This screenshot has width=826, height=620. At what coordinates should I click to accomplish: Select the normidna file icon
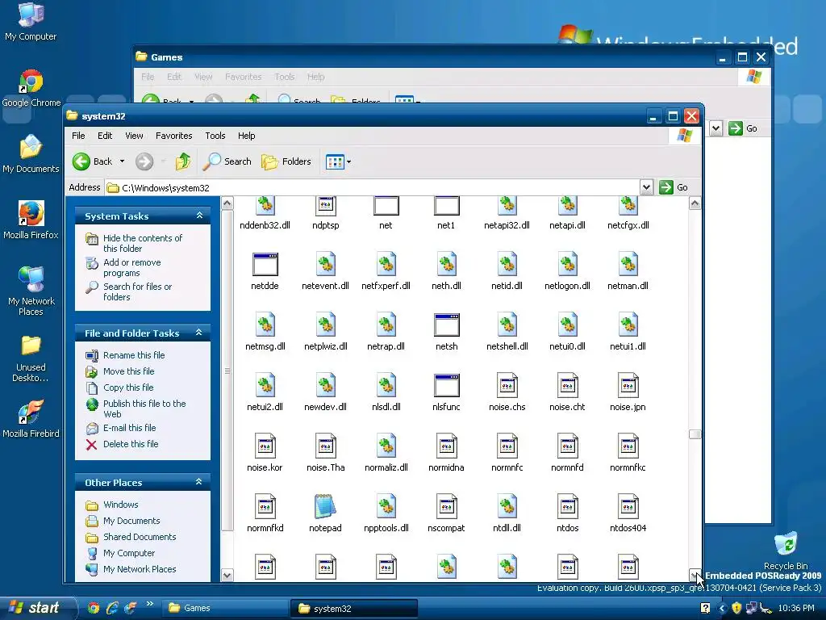coord(446,446)
